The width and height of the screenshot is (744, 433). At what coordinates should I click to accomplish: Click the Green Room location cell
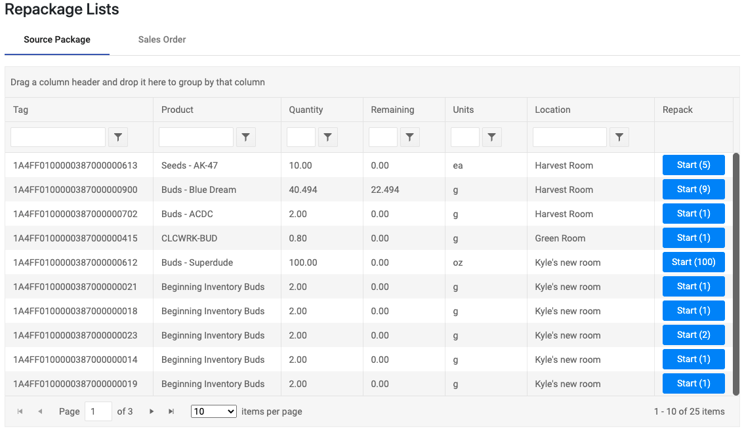pos(590,238)
